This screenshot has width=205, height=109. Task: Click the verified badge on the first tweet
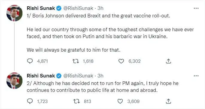[59, 8]
